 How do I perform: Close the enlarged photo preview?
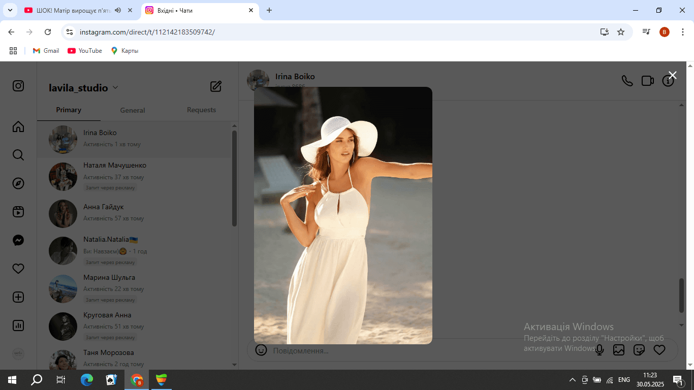[x=673, y=75]
